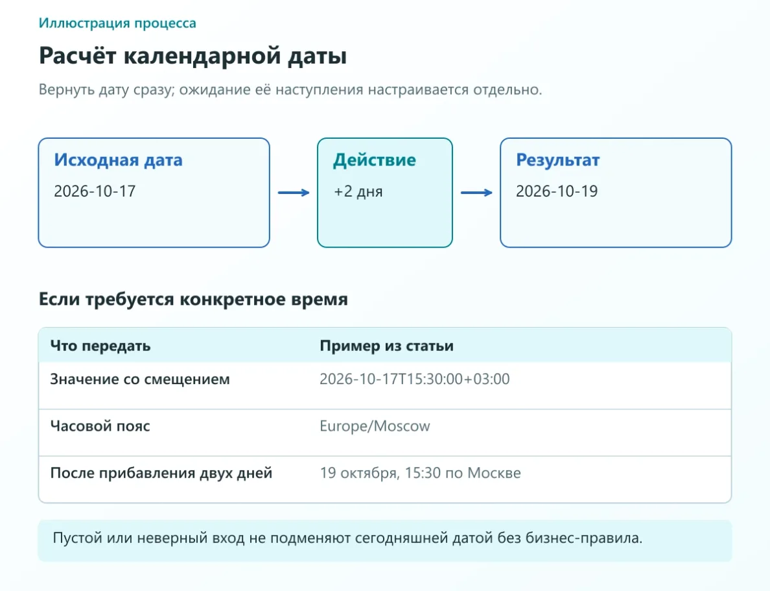Click the 'Исходная дата' card title
This screenshot has width=770, height=591.
coord(118,160)
